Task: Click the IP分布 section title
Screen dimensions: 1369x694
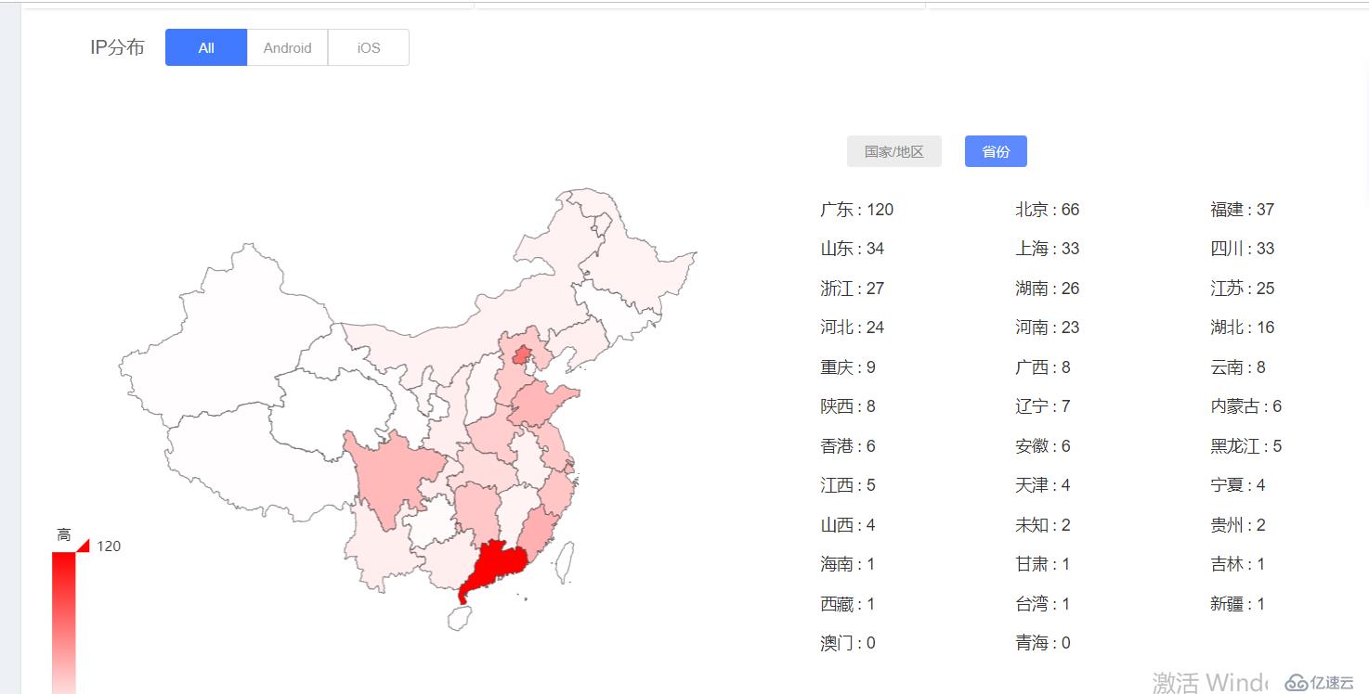Action: coord(117,47)
